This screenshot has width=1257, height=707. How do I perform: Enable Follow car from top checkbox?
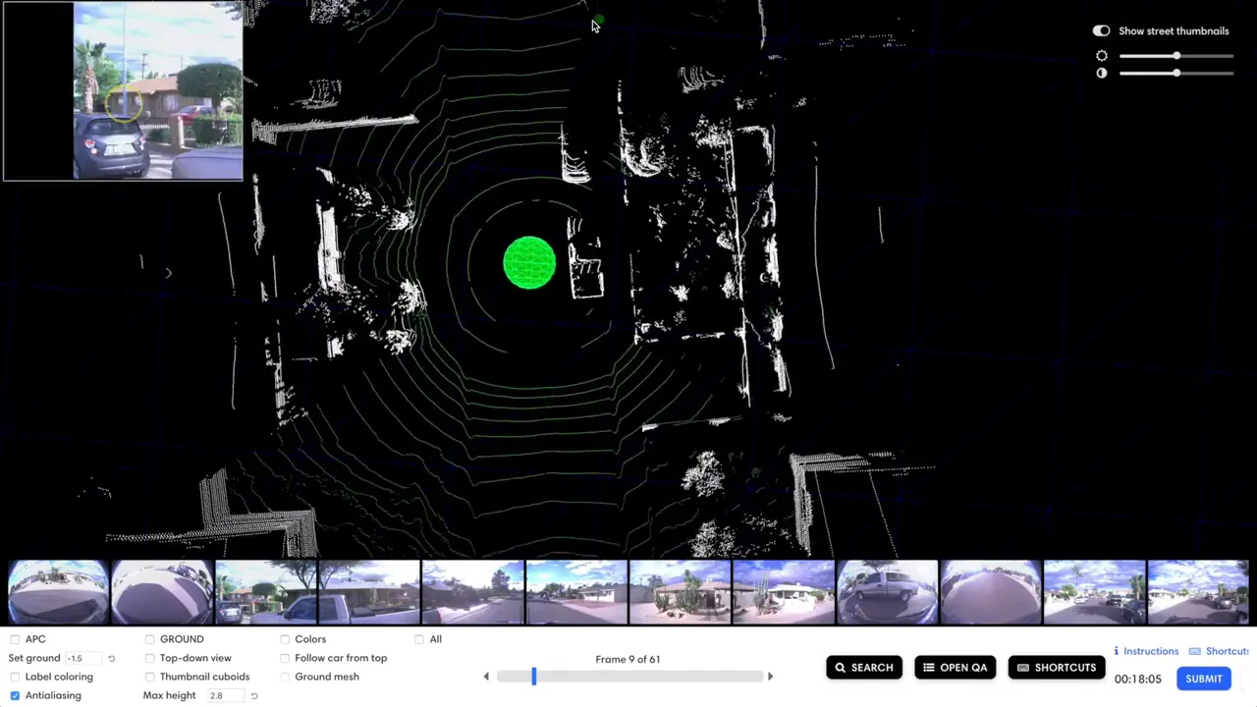click(x=285, y=658)
